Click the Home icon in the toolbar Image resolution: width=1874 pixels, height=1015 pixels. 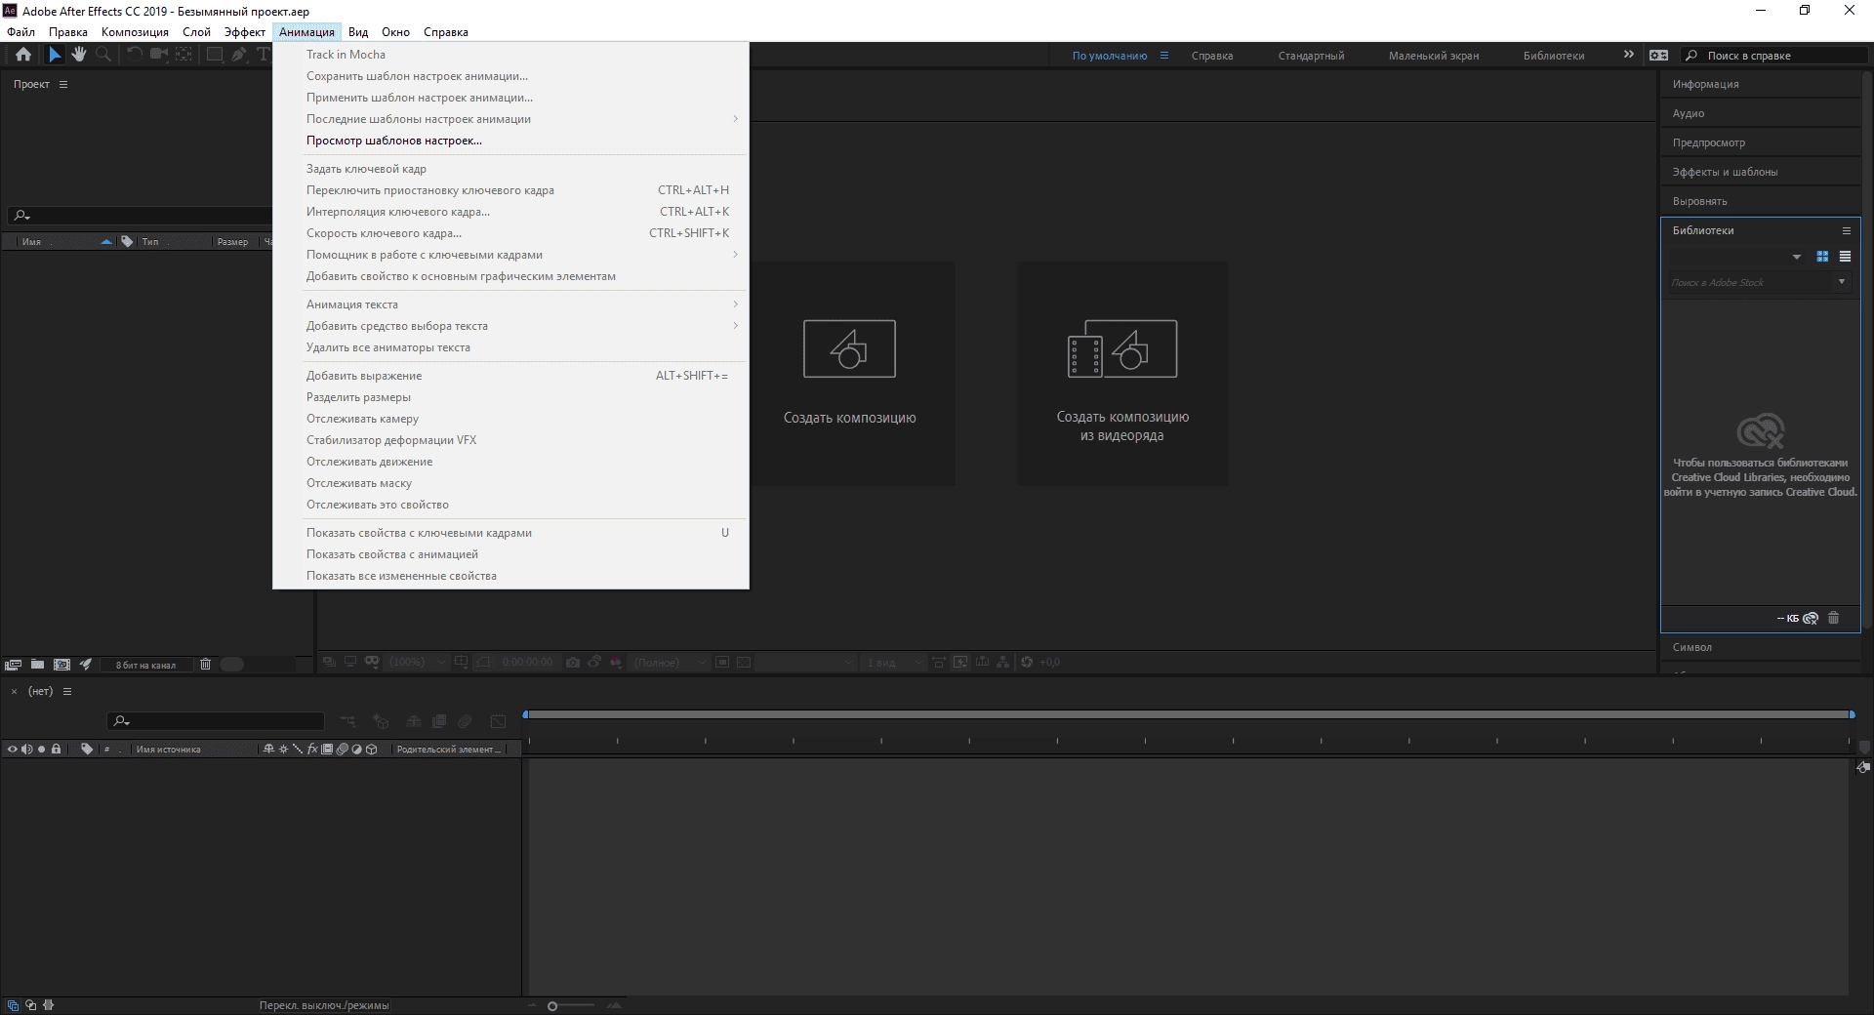pyautogui.click(x=23, y=55)
